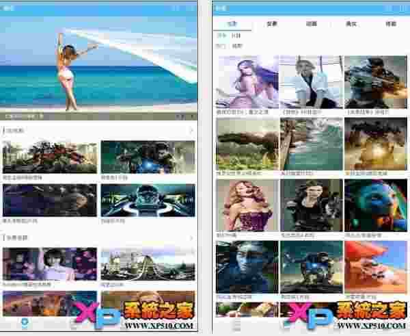Expand the second section arrow above the flower collage
410x336 pixels.
coord(191,237)
